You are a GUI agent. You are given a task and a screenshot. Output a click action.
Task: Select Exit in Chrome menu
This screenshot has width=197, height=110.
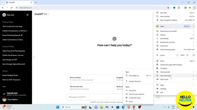(175, 92)
